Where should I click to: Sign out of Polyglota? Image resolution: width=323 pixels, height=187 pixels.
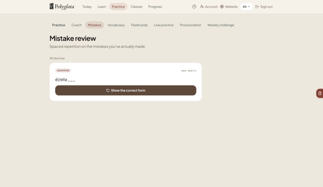click(264, 6)
